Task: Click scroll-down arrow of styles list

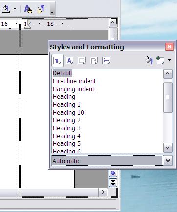Action: pyautogui.click(x=168, y=148)
